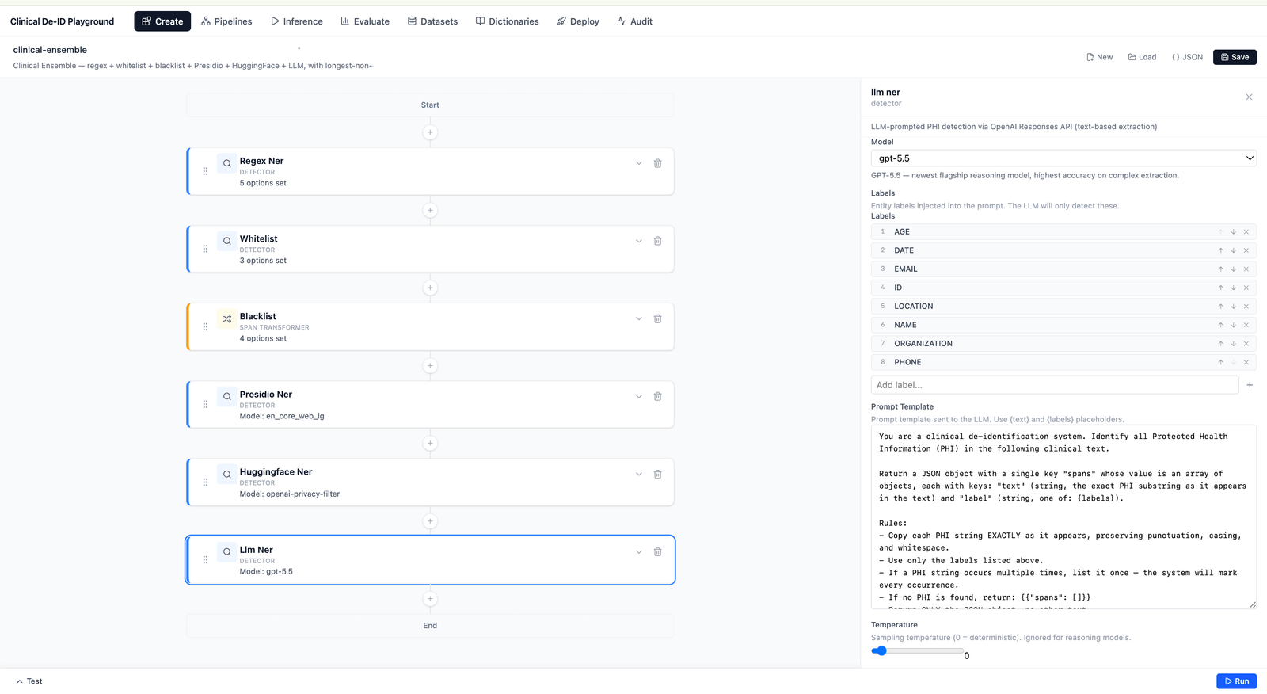
Task: Go to the Deploy tab
Action: click(578, 21)
